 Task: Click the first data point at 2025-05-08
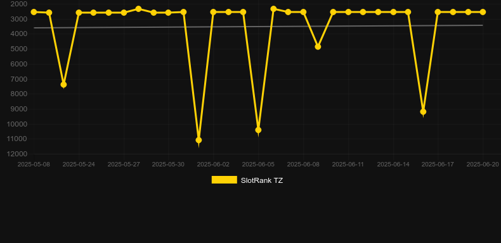34,12
